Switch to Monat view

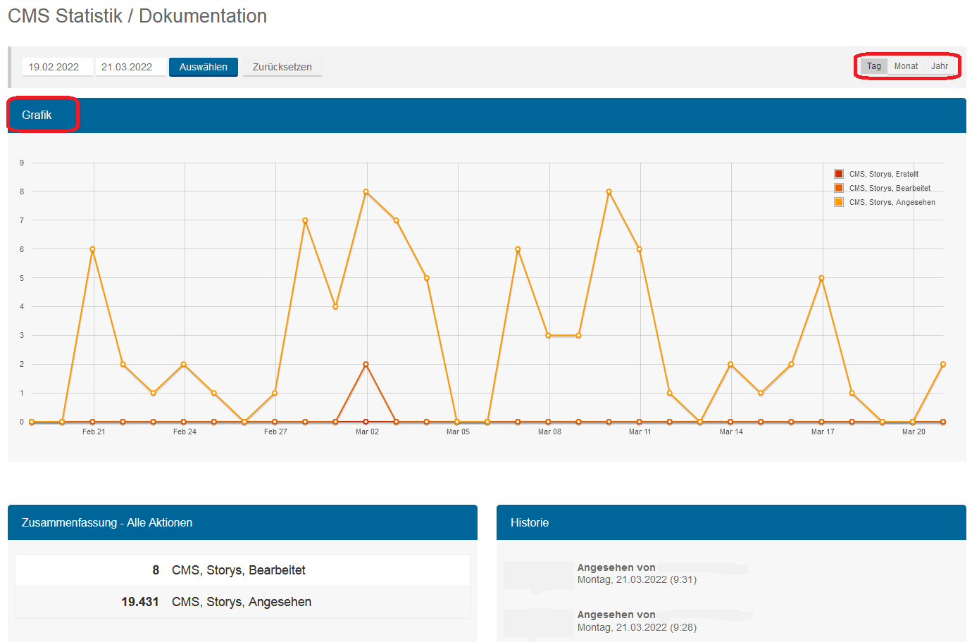[x=906, y=66]
